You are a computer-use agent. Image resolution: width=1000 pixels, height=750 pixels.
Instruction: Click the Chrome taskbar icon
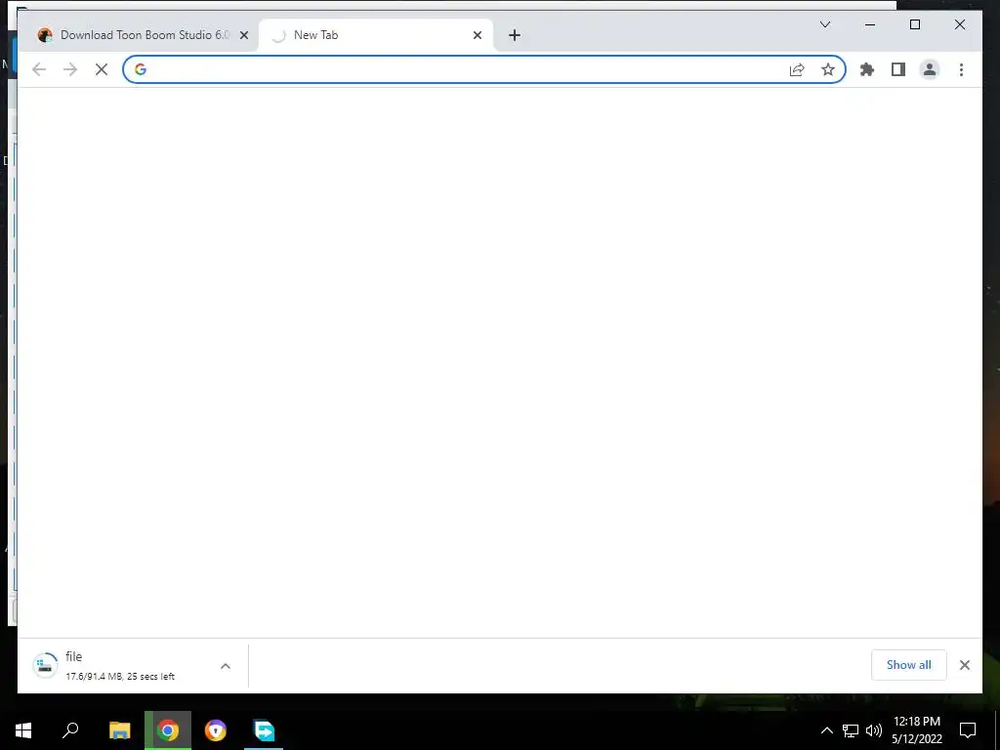pyautogui.click(x=168, y=730)
